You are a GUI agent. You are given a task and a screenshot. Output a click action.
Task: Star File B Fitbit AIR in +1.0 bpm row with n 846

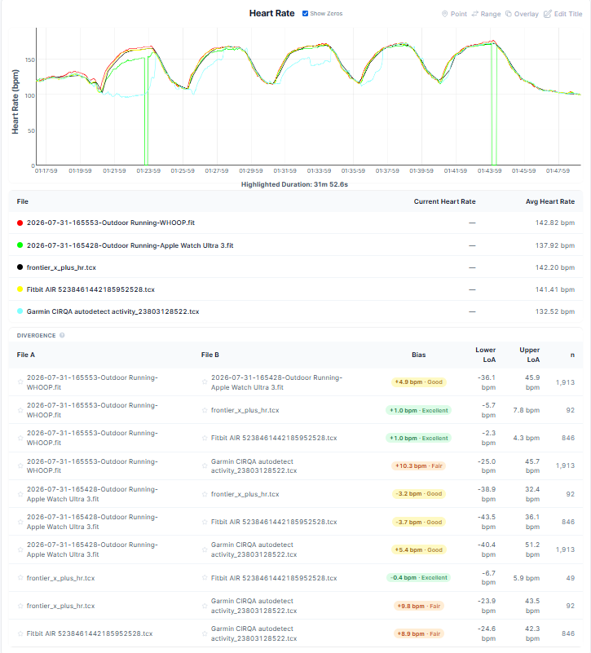(205, 438)
